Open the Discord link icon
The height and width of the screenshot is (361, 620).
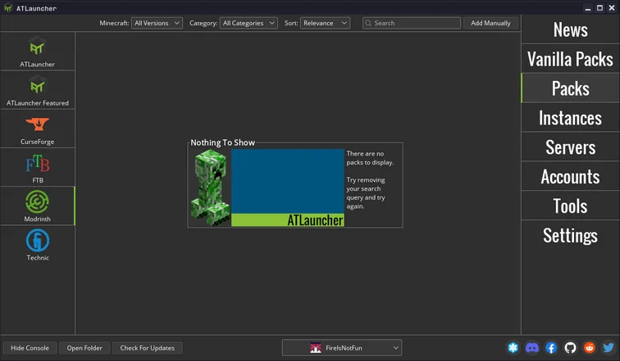point(532,348)
